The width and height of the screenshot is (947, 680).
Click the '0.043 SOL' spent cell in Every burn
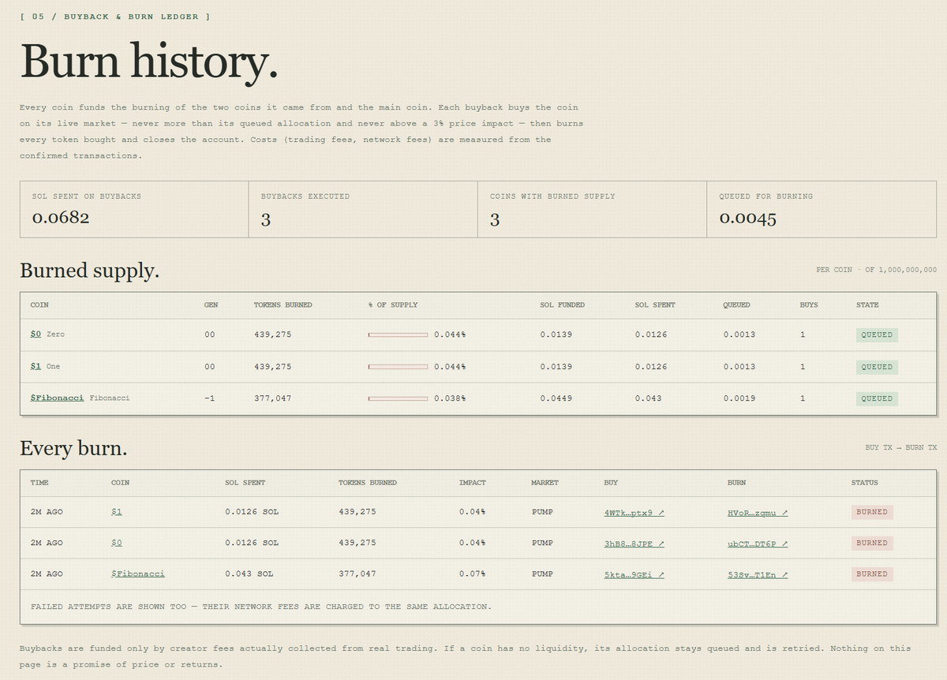click(249, 574)
